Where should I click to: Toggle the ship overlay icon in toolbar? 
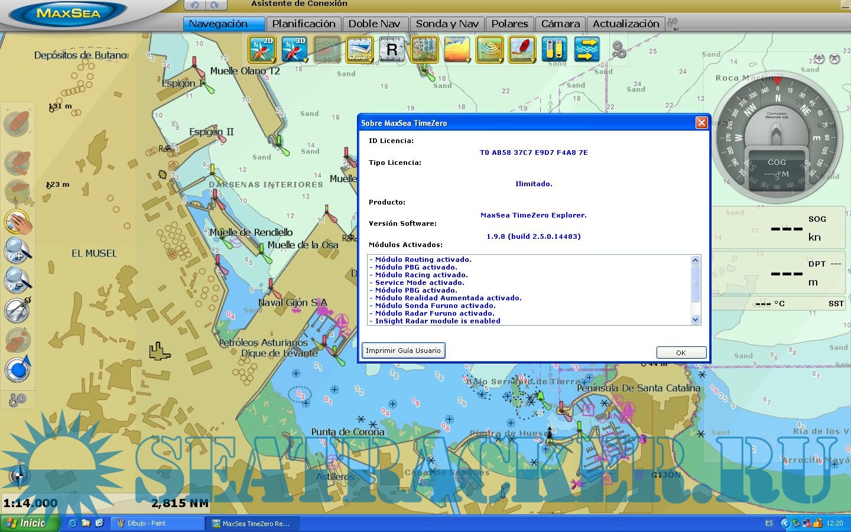521,50
